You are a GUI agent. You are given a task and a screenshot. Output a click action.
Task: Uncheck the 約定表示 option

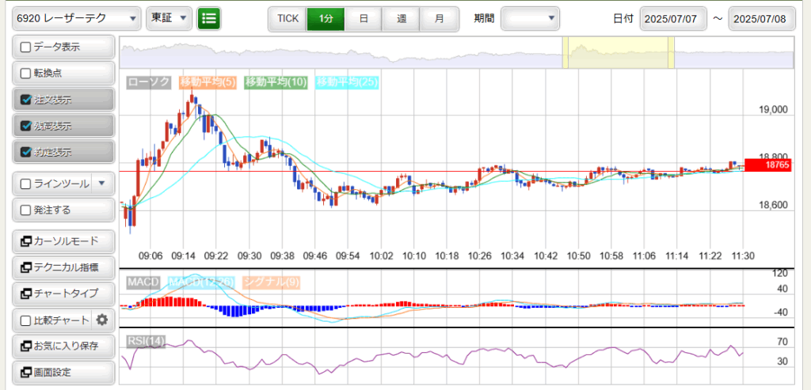pos(25,153)
